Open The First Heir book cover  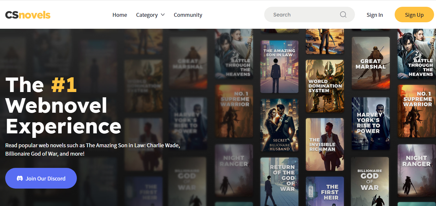(325, 191)
